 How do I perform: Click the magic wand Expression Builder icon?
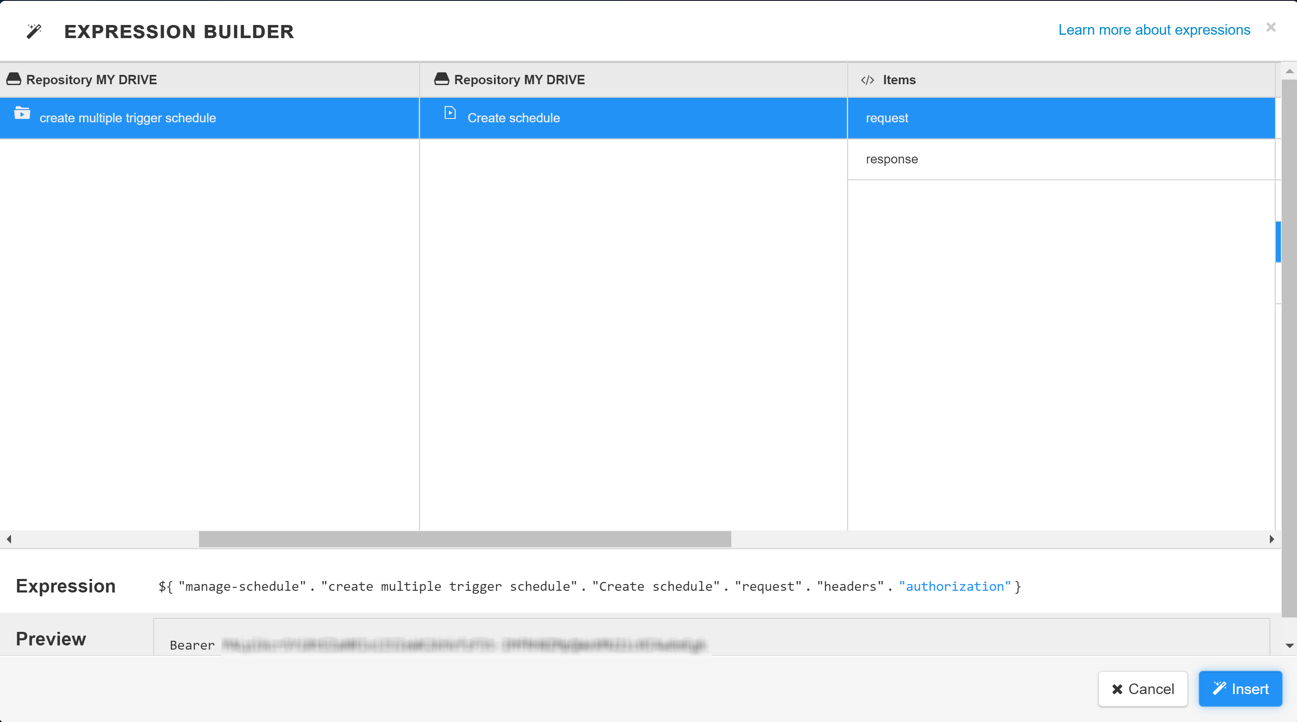coord(34,31)
